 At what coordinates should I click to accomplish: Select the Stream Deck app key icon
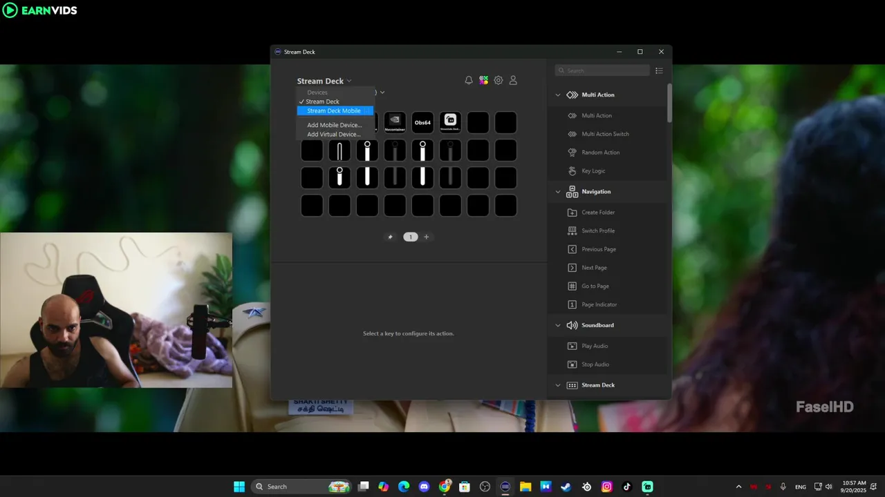click(x=450, y=123)
